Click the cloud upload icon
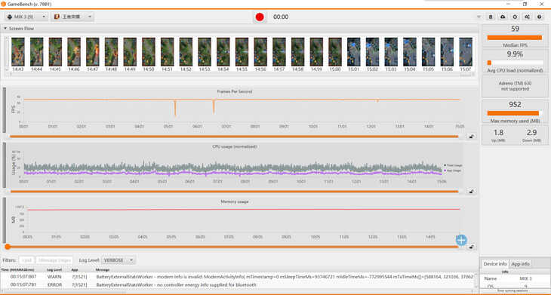 (503, 17)
